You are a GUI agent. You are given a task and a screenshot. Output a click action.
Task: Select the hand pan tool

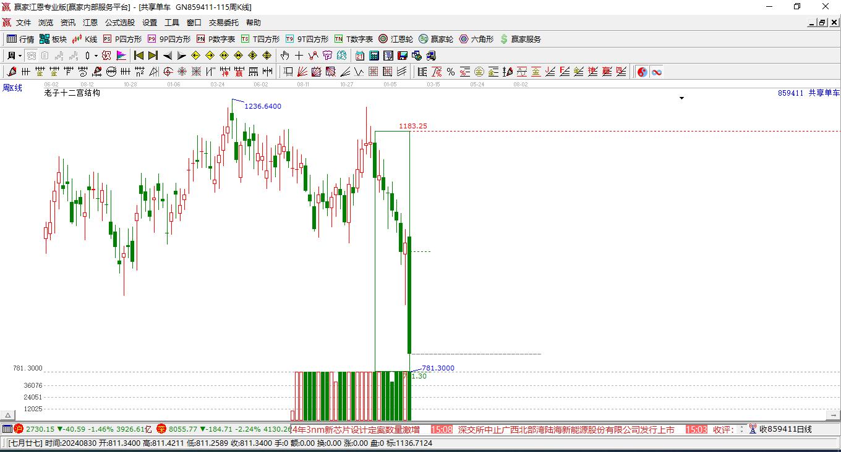(284, 56)
